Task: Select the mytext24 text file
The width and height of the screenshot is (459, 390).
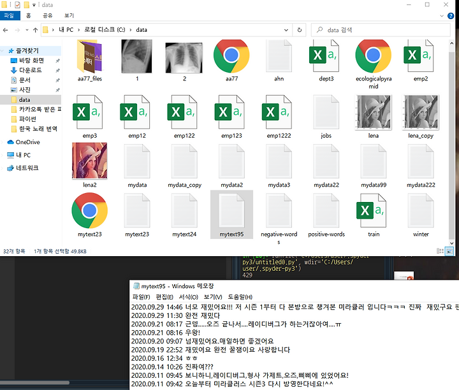Action: pos(184,215)
